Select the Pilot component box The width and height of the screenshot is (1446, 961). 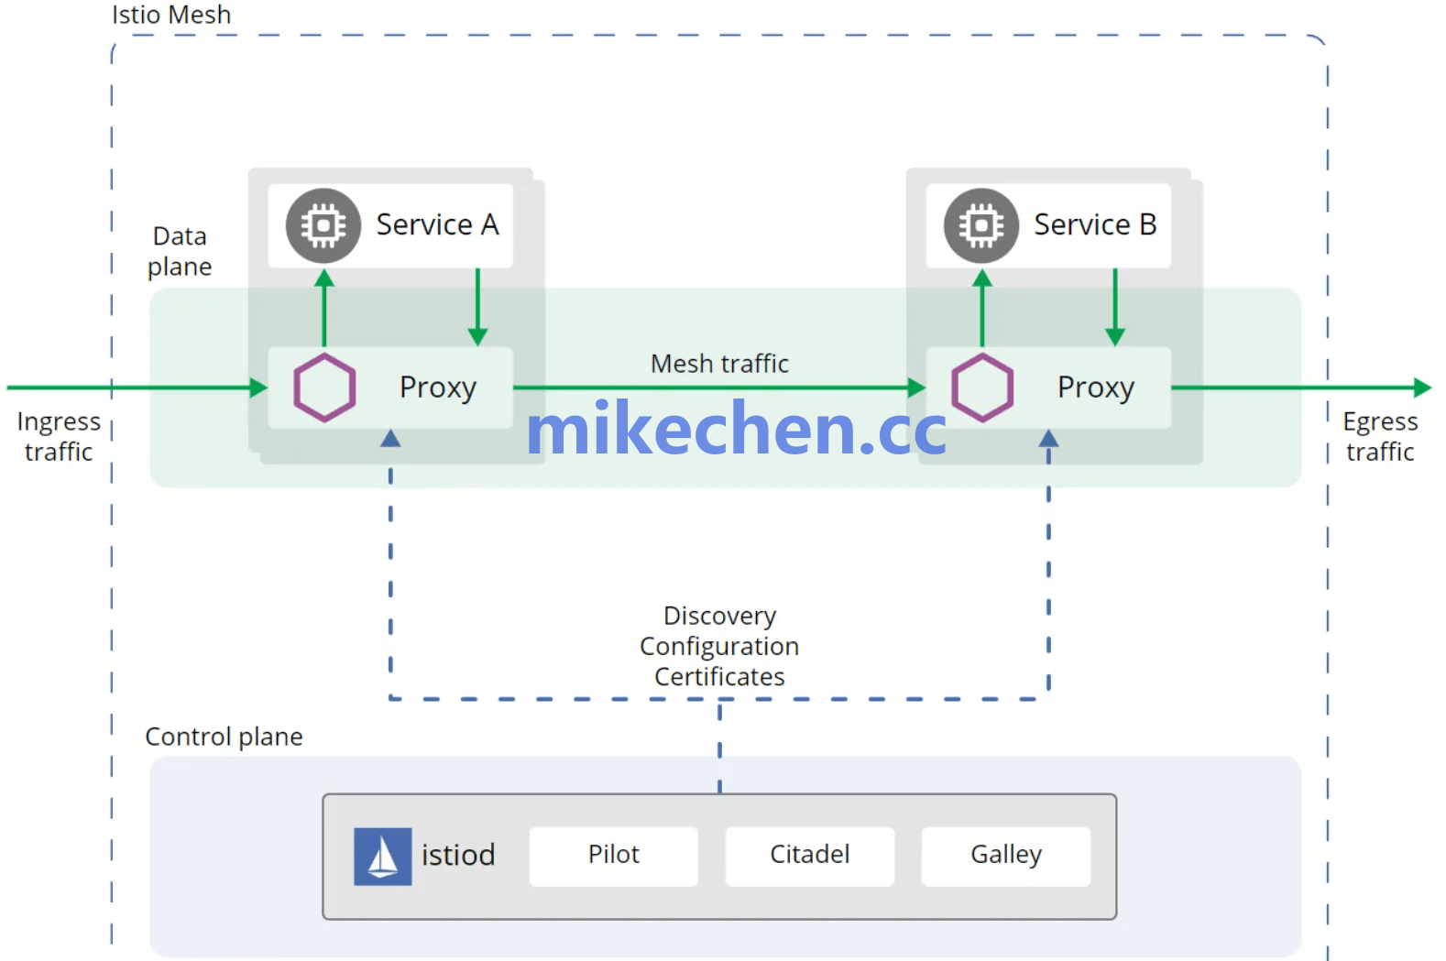pyautogui.click(x=613, y=856)
